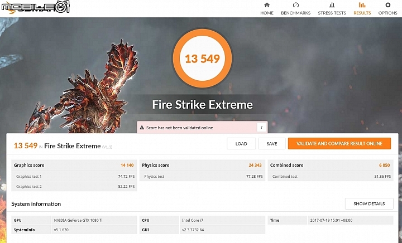Select Graphics test 2 row
402x243 pixels.
pos(74,187)
